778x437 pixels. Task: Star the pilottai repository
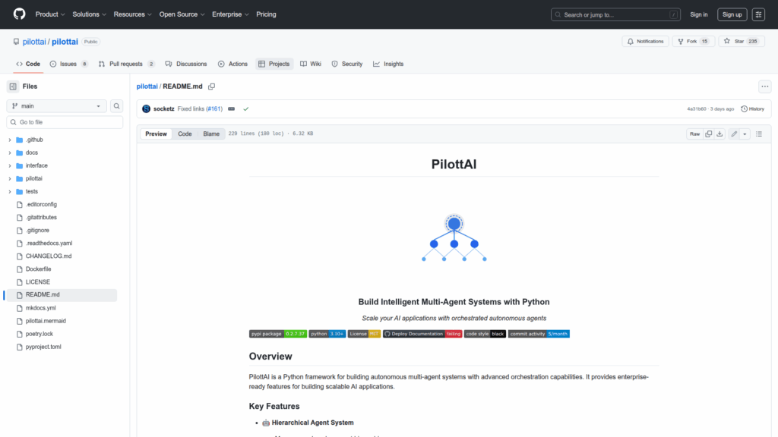click(742, 42)
